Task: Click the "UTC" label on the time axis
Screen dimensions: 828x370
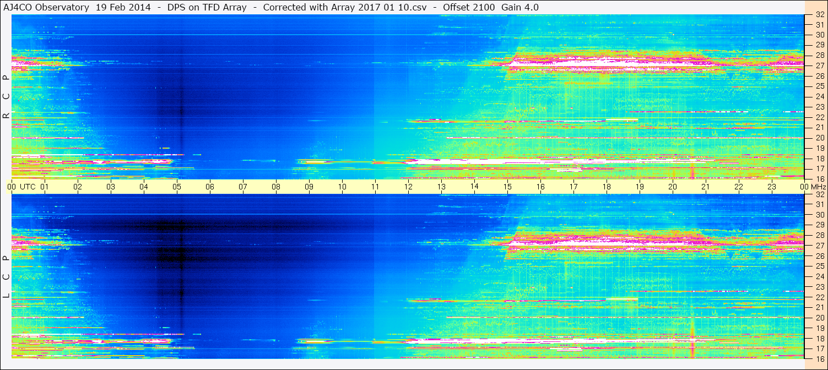Action: point(28,187)
